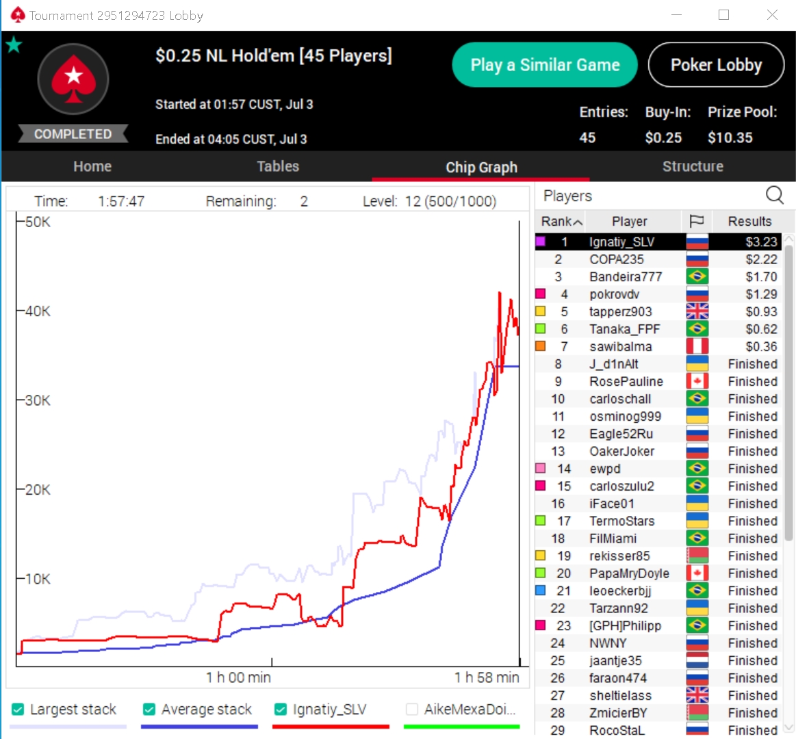Select player row Bandeira777
Screen dimensions: 796x739
click(658, 276)
